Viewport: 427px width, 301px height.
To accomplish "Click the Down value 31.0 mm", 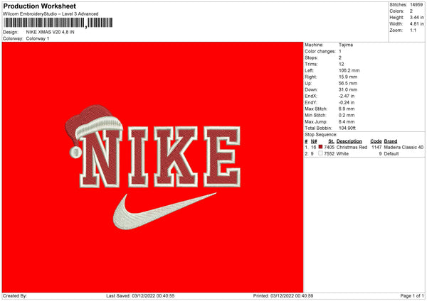I will click(x=348, y=89).
